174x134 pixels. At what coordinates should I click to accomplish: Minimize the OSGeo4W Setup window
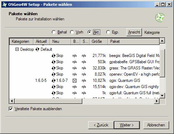(157, 4)
